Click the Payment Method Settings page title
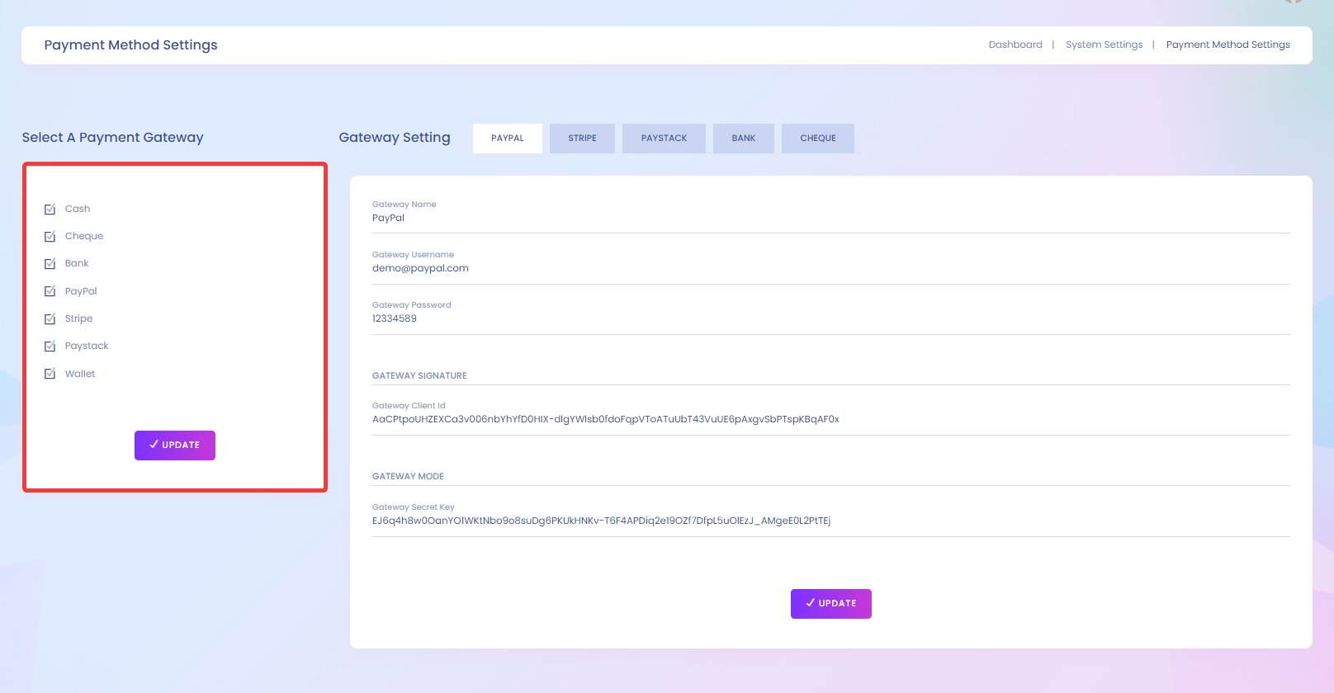The height and width of the screenshot is (693, 1334). tap(131, 45)
